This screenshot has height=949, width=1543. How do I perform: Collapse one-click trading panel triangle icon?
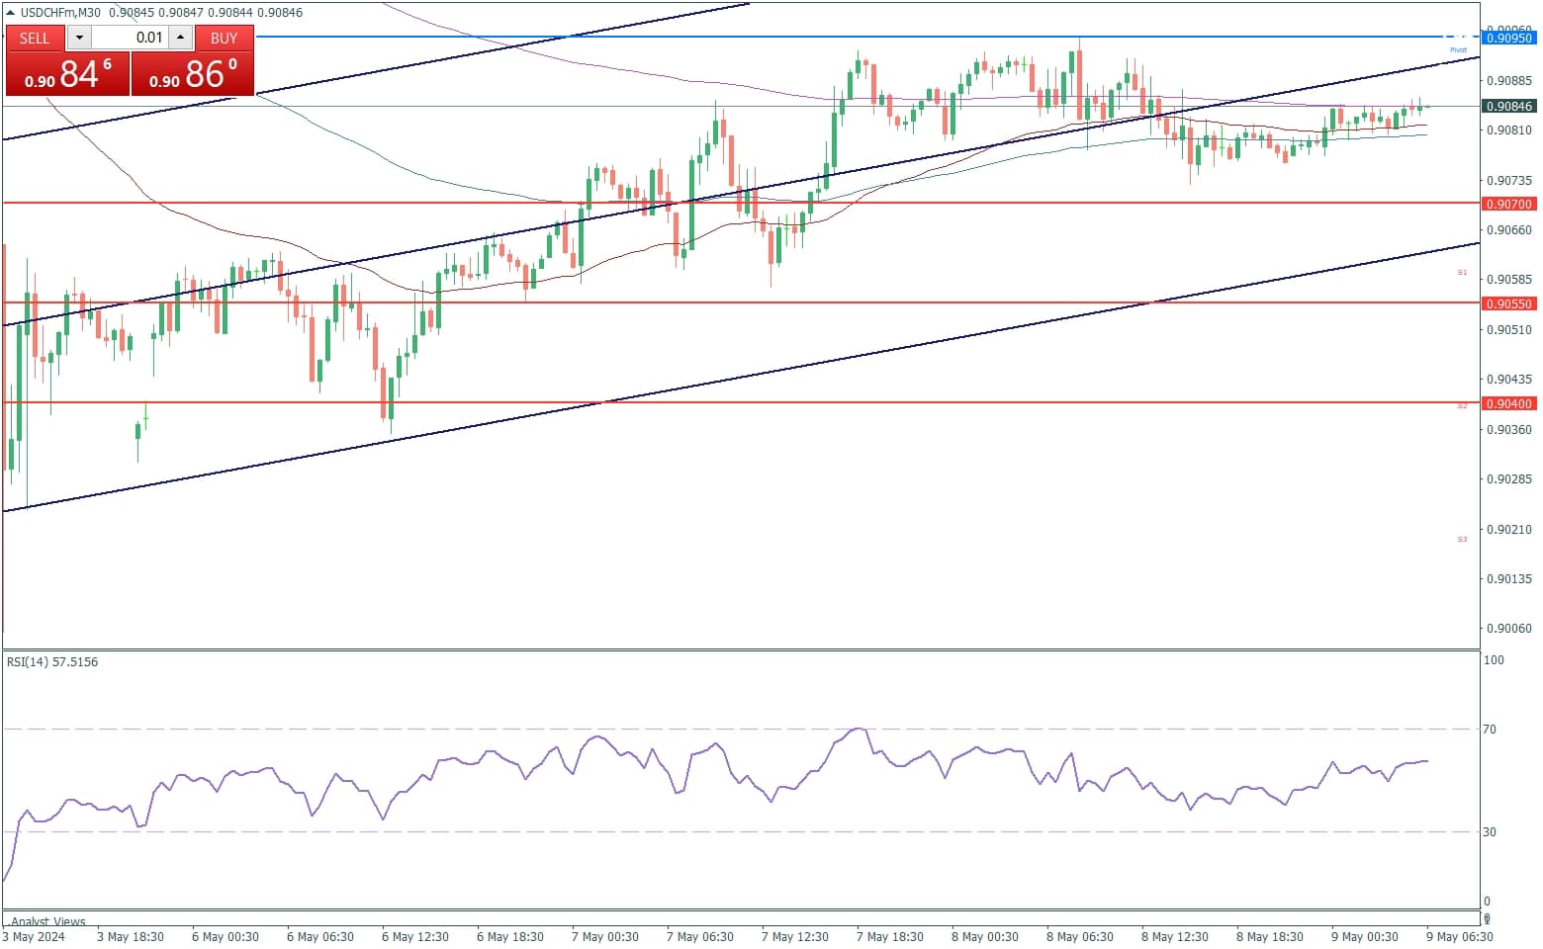pyautogui.click(x=10, y=13)
